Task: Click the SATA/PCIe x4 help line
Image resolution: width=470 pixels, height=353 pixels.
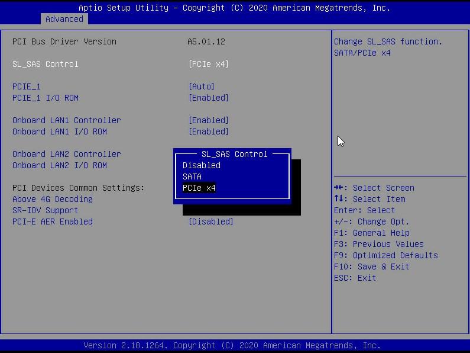Action: [x=362, y=53]
